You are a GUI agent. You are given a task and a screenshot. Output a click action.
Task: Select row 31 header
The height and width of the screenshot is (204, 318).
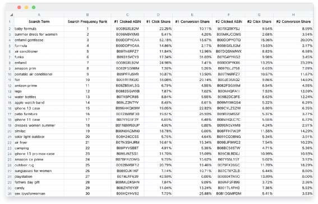[x=10, y=194]
